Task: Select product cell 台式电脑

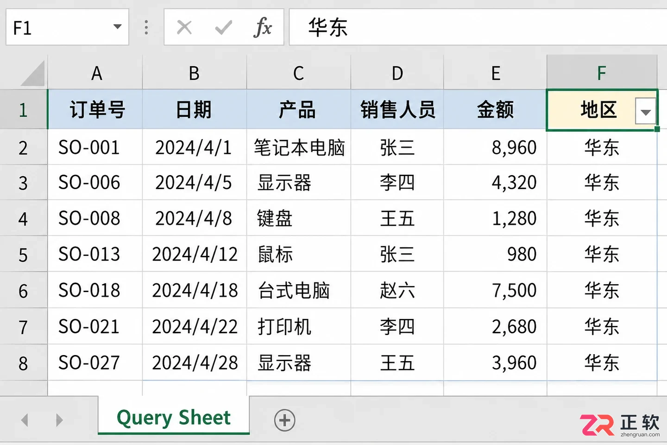Action: coord(299,291)
